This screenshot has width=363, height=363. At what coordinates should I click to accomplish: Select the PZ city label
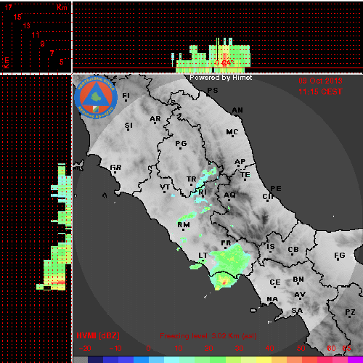click(350, 312)
